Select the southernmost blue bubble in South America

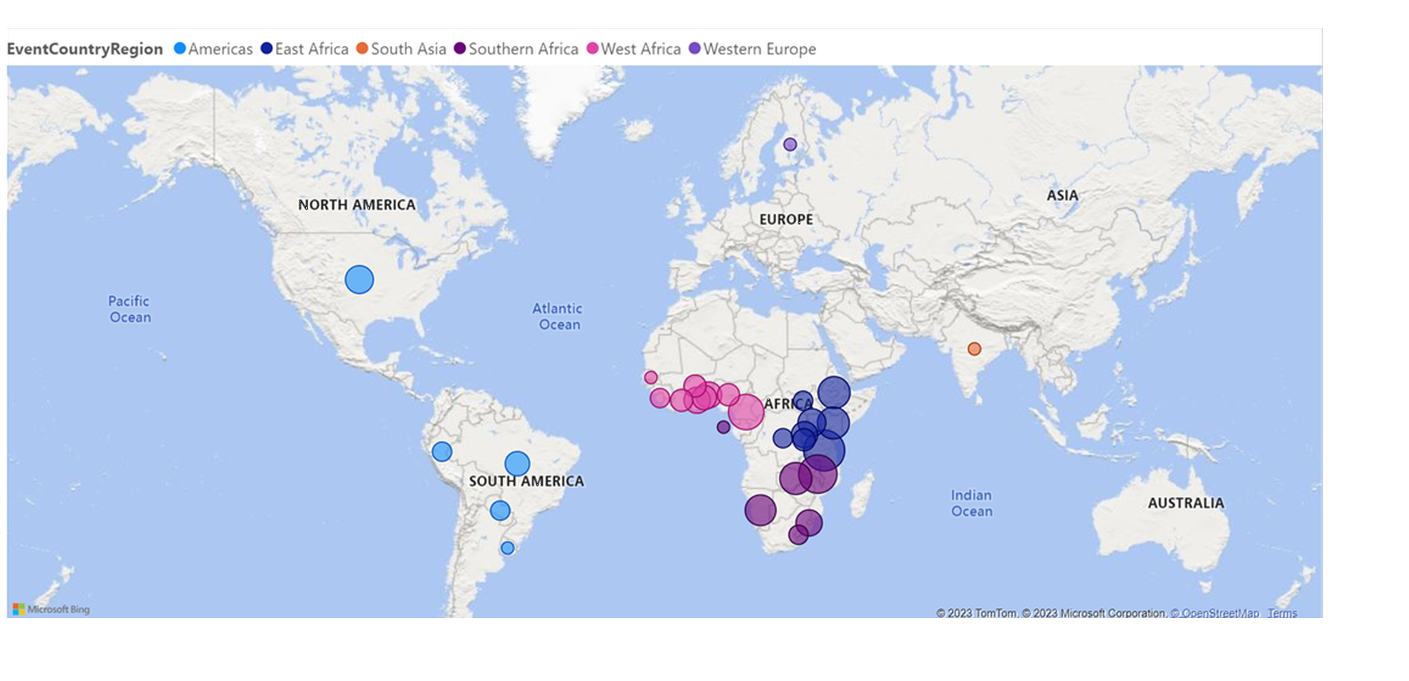coord(507,548)
